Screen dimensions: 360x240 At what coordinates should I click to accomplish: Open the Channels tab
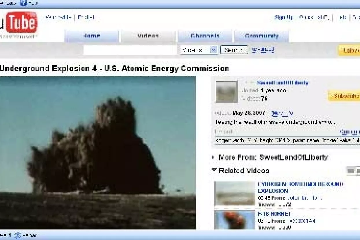pos(205,36)
